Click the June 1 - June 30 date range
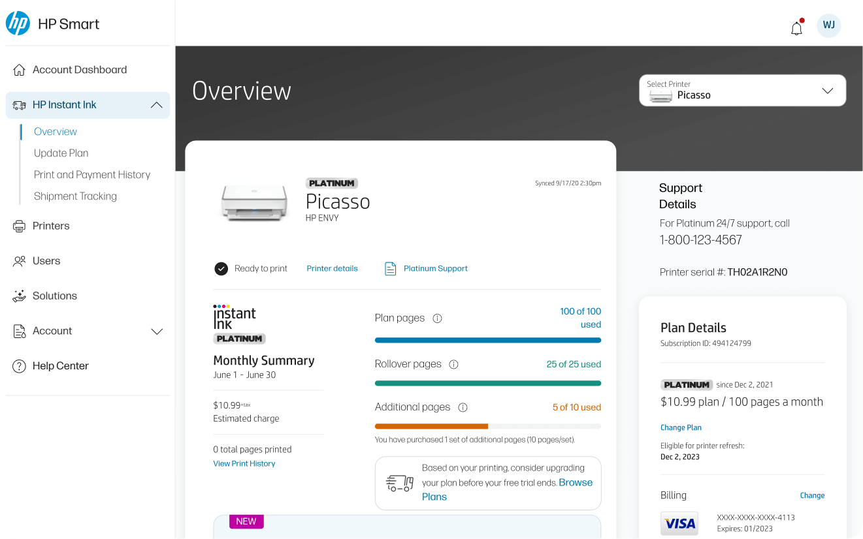Image resolution: width=863 pixels, height=539 pixels. point(244,375)
